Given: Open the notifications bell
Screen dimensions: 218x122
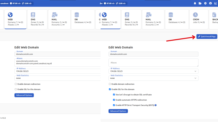Looking at the screenshot, I should (195, 3).
